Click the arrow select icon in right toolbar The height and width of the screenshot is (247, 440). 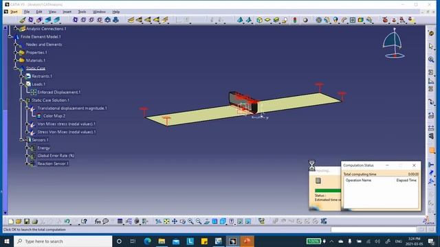tap(431, 46)
